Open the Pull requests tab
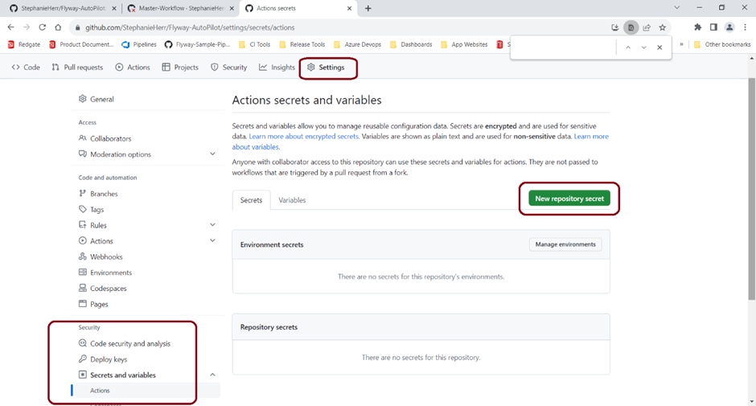This screenshot has width=756, height=406. tap(77, 68)
